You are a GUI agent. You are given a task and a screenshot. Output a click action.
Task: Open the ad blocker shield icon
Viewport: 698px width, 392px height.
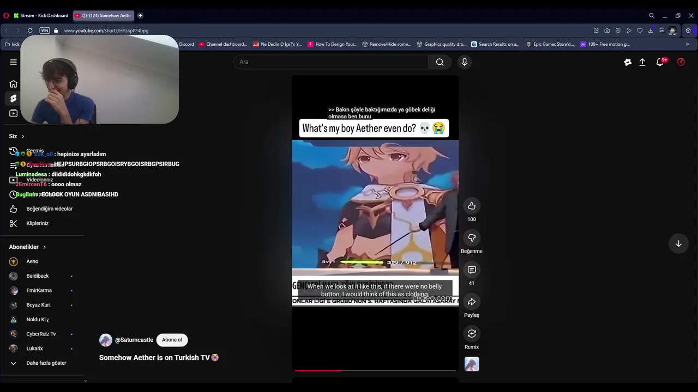point(618,30)
